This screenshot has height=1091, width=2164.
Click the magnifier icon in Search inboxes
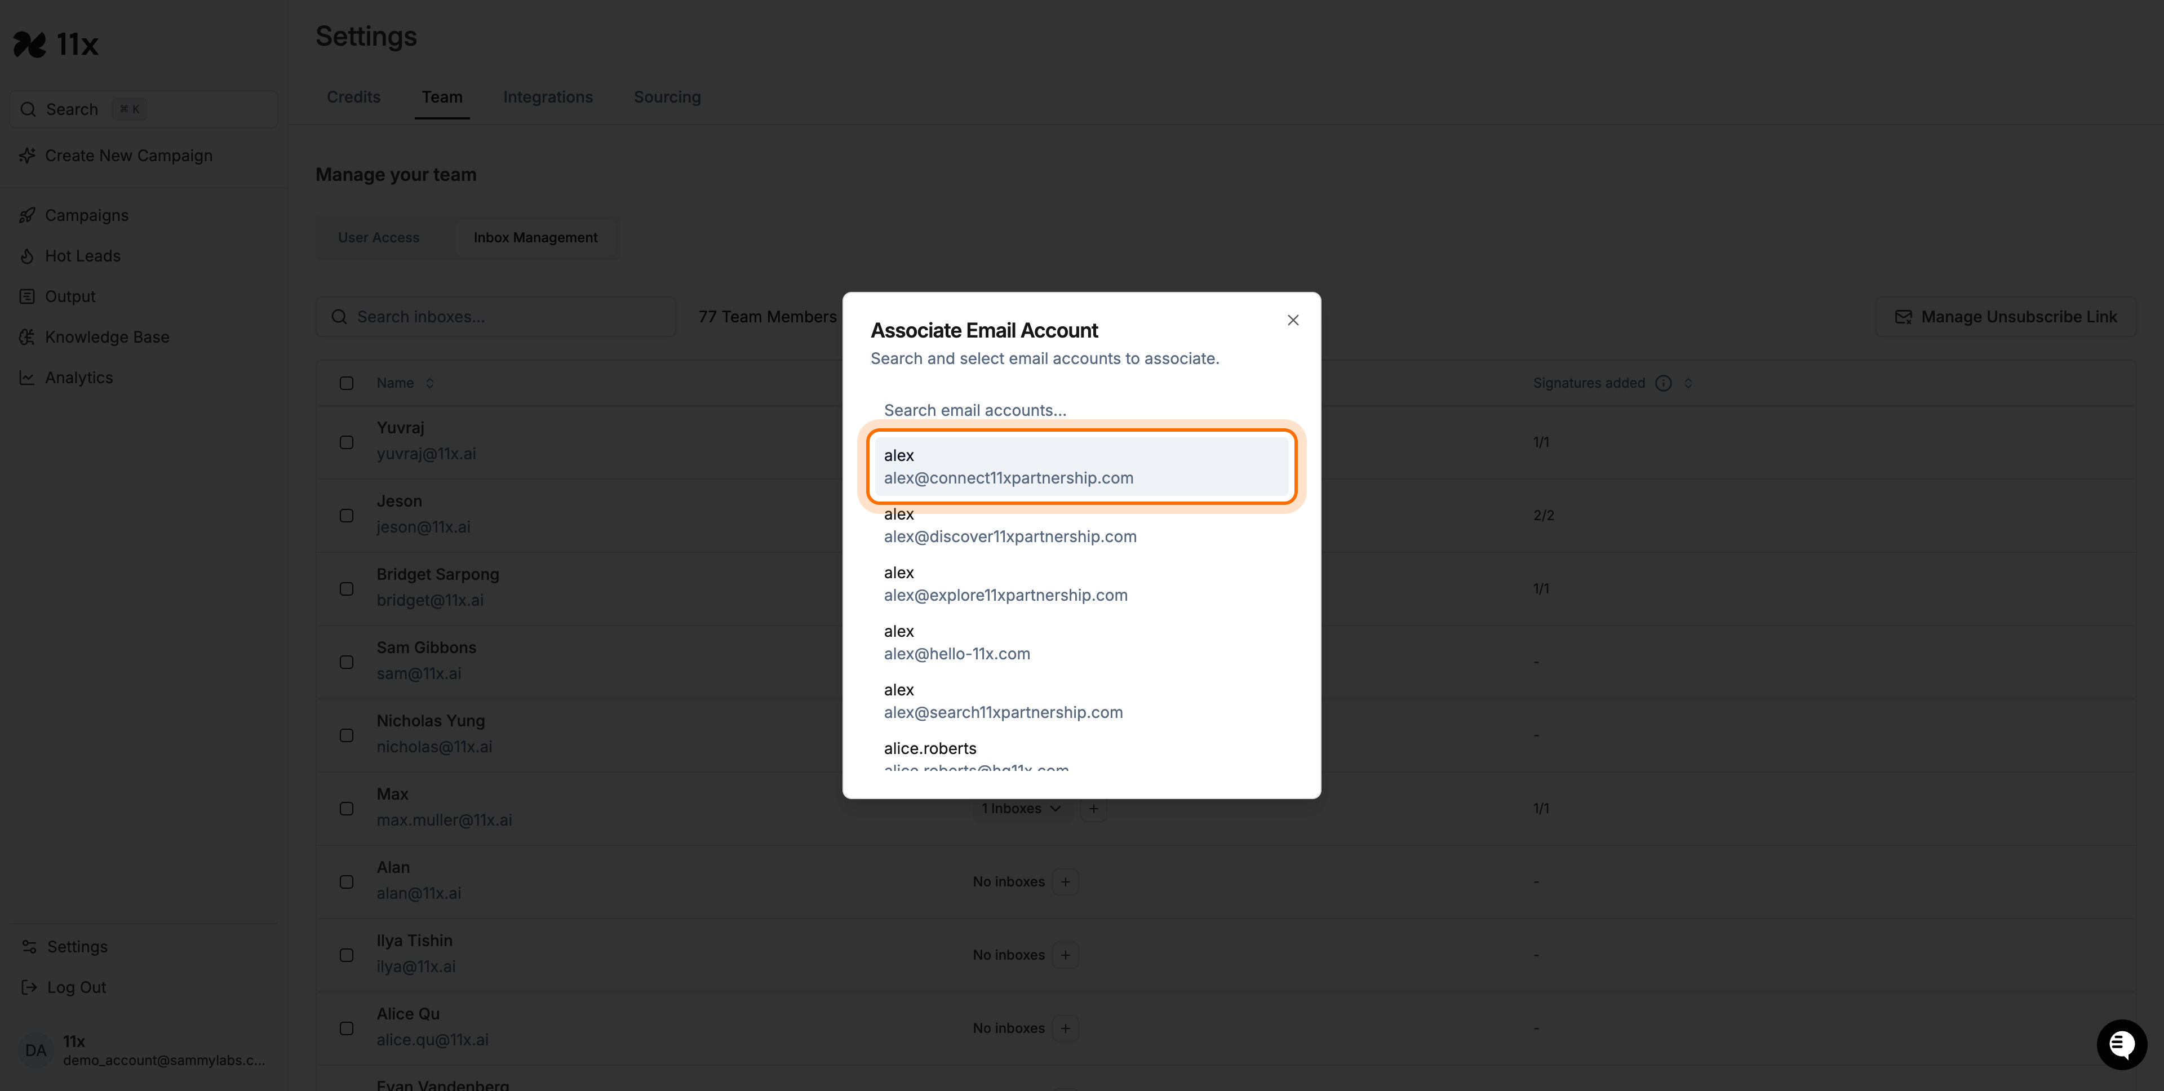point(339,317)
